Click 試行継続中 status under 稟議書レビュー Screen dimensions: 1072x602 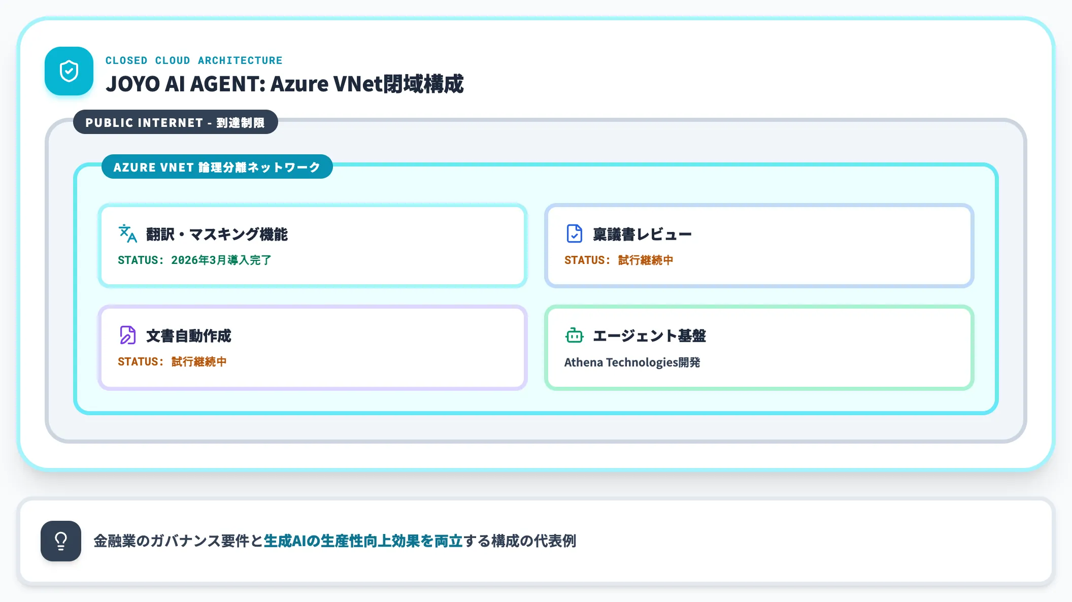click(x=646, y=260)
